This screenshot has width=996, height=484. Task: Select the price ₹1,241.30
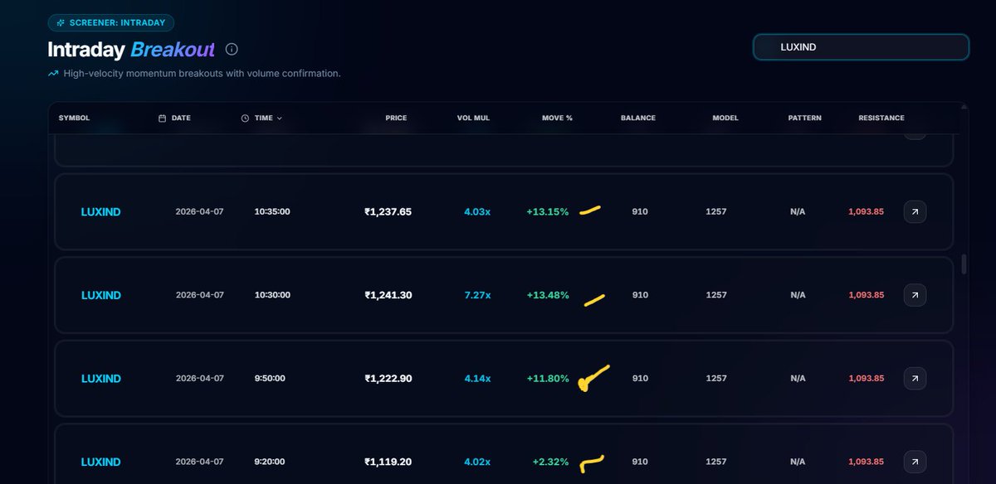tap(388, 296)
